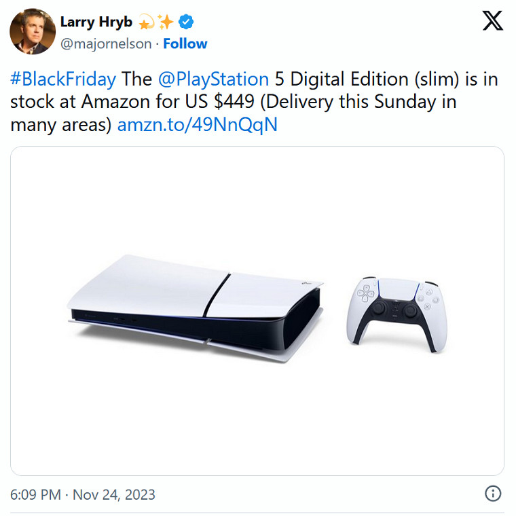Click the sparkles emoji beside the name
This screenshot has height=516, width=516.
point(166,22)
